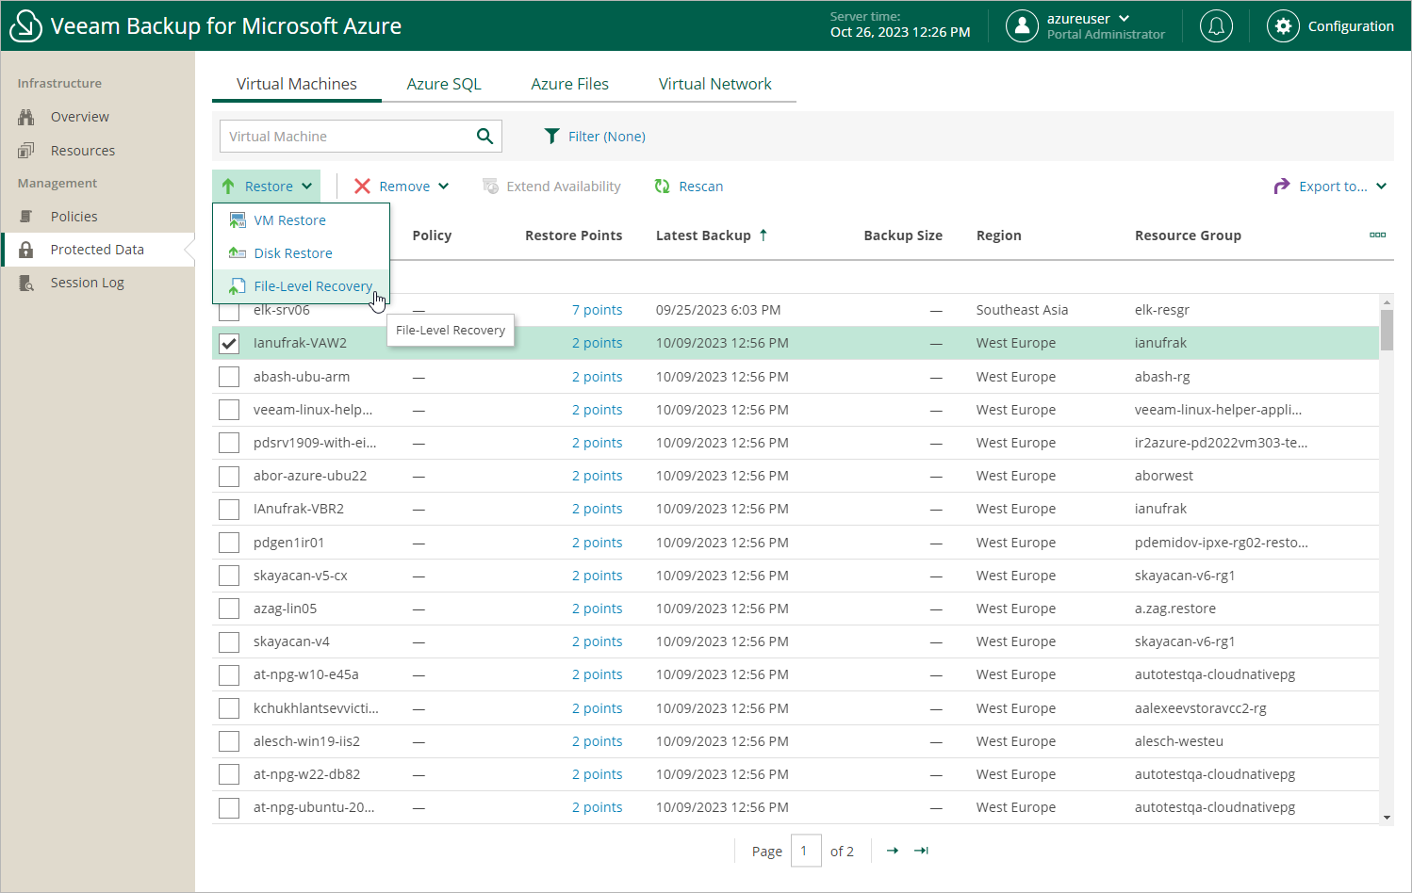Open Protected Data in the sidebar
1412x893 pixels.
[97, 250]
